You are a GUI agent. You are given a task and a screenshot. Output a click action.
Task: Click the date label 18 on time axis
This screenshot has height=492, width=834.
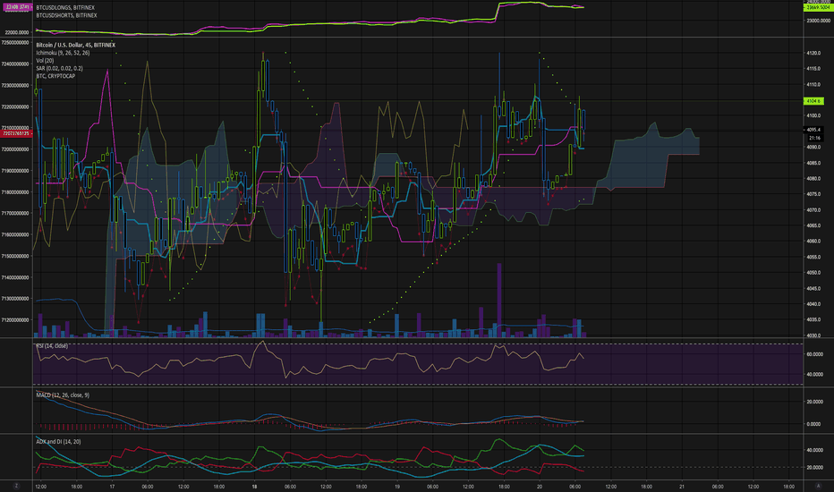click(x=255, y=486)
